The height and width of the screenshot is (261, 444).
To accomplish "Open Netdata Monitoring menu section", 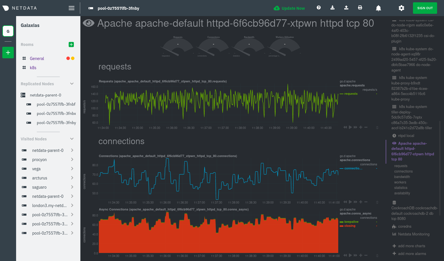I will pyautogui.click(x=411, y=234).
